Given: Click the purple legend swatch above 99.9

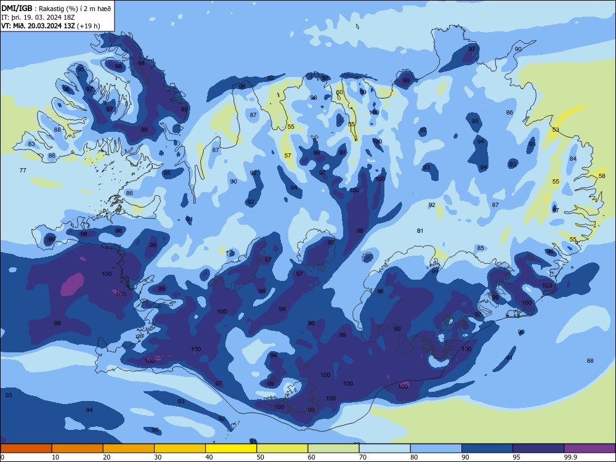Looking at the screenshot, I should (x=590, y=448).
